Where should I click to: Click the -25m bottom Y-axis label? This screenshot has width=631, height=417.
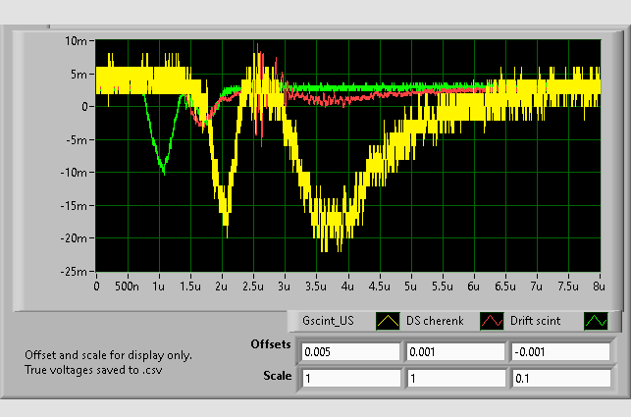tap(74, 271)
